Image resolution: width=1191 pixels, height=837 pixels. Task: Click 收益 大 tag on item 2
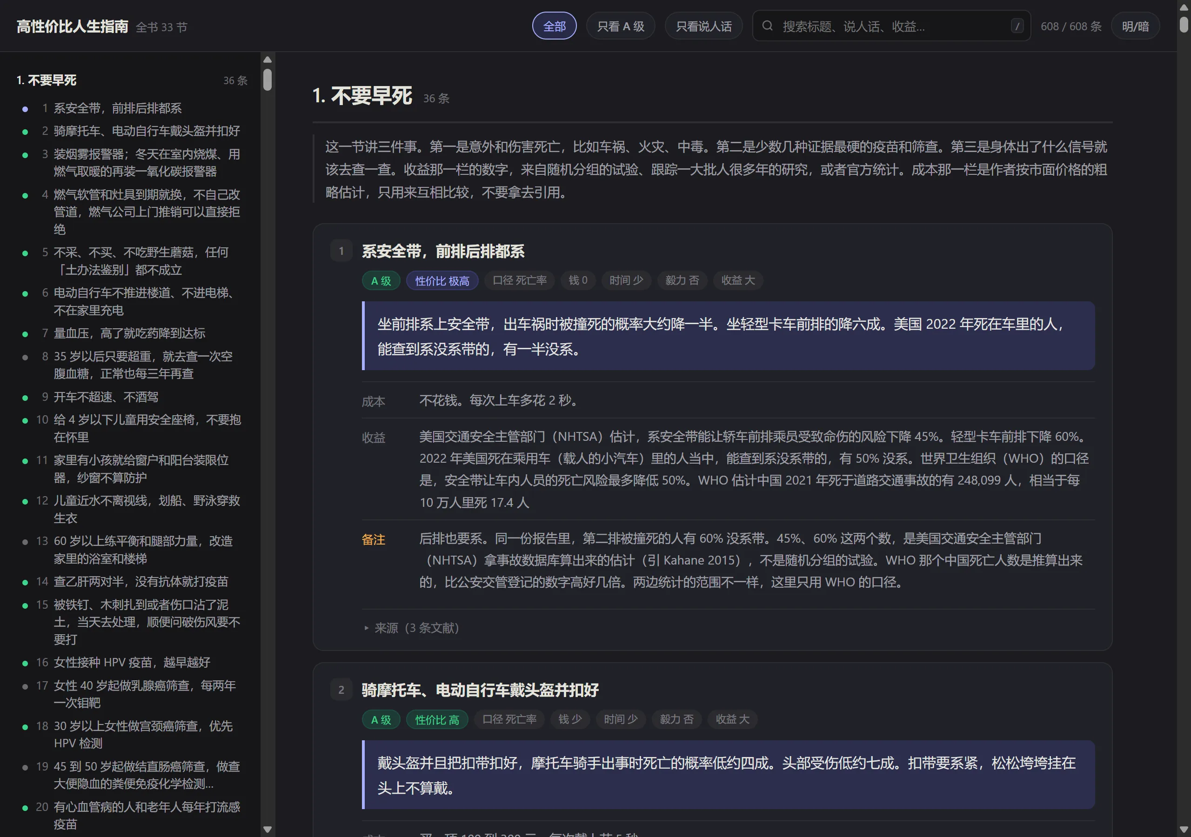point(732,719)
